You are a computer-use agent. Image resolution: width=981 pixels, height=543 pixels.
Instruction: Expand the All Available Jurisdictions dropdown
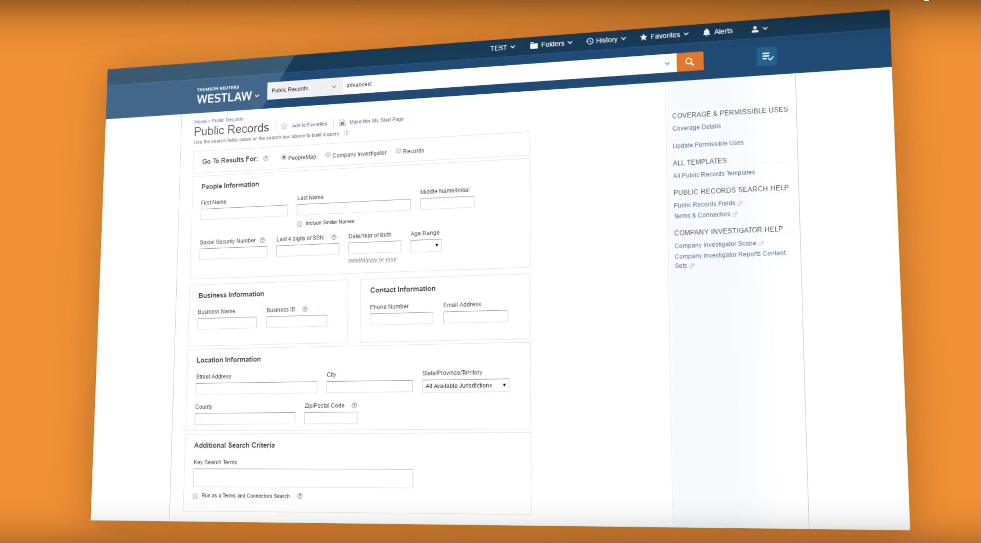point(466,385)
